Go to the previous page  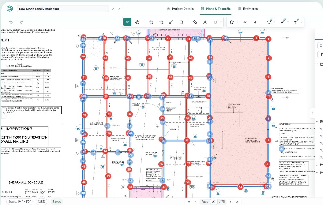click(196, 202)
